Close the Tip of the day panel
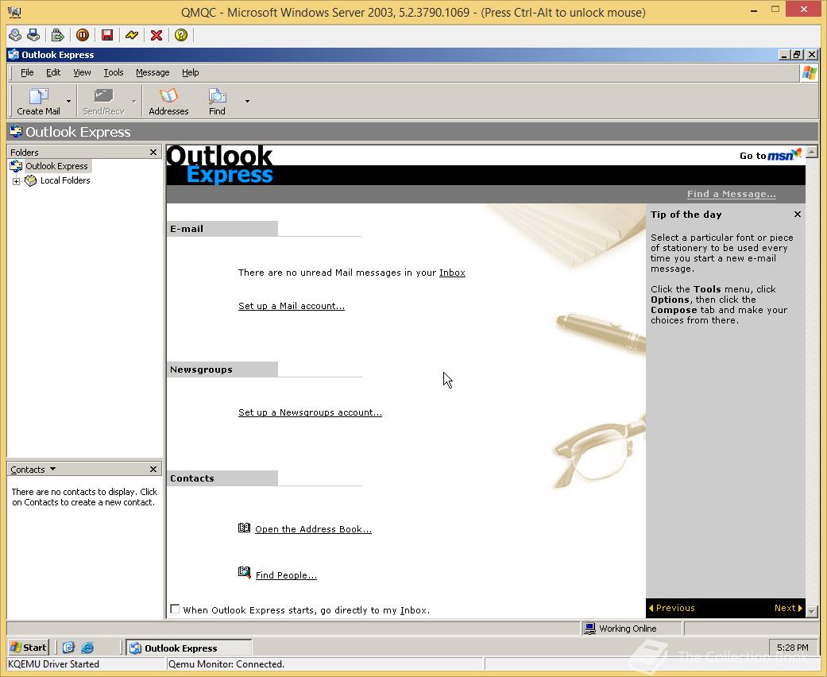 [798, 215]
